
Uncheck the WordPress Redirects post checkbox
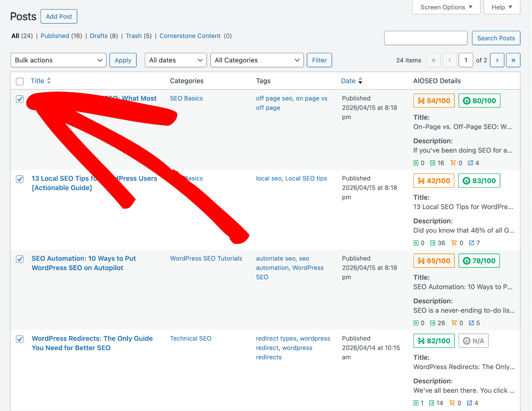[20, 339]
